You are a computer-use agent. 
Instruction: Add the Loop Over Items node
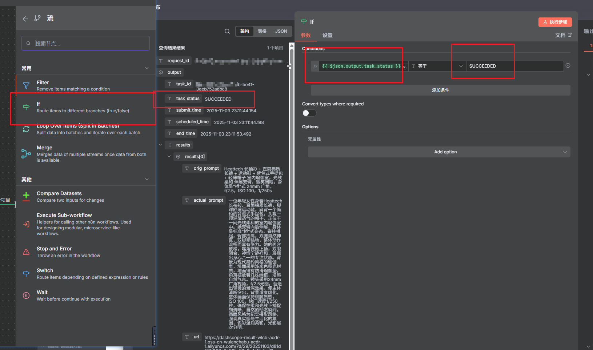coord(86,129)
